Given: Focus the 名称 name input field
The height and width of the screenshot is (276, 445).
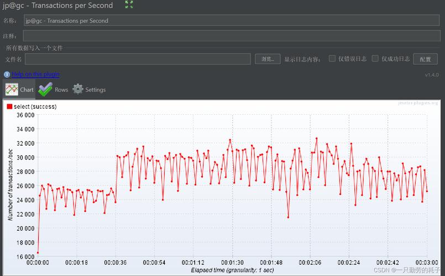Looking at the screenshot, I should [x=231, y=20].
